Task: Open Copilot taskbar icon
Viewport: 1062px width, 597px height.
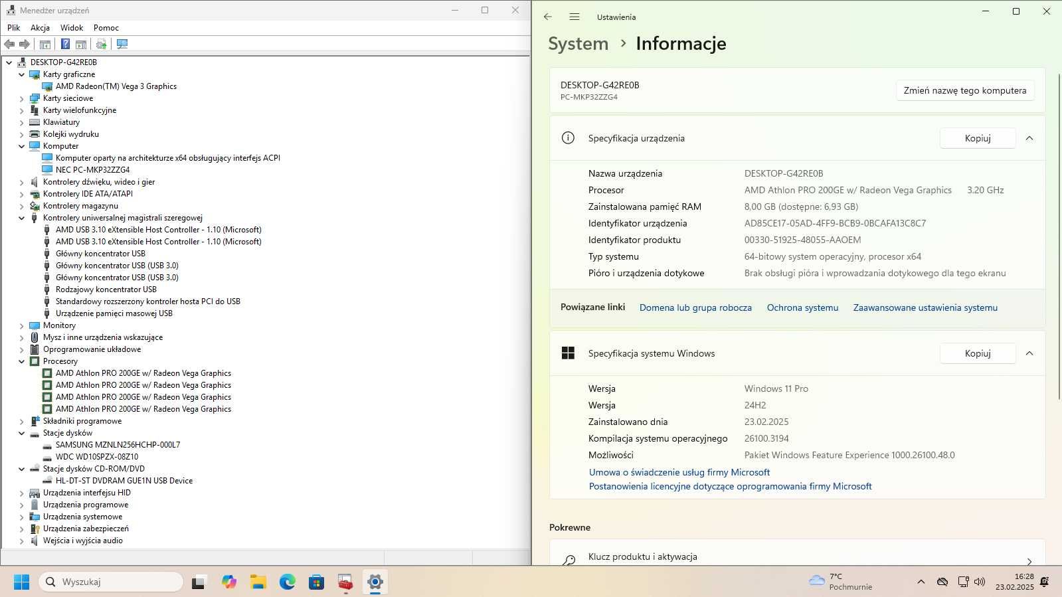Action: click(229, 582)
